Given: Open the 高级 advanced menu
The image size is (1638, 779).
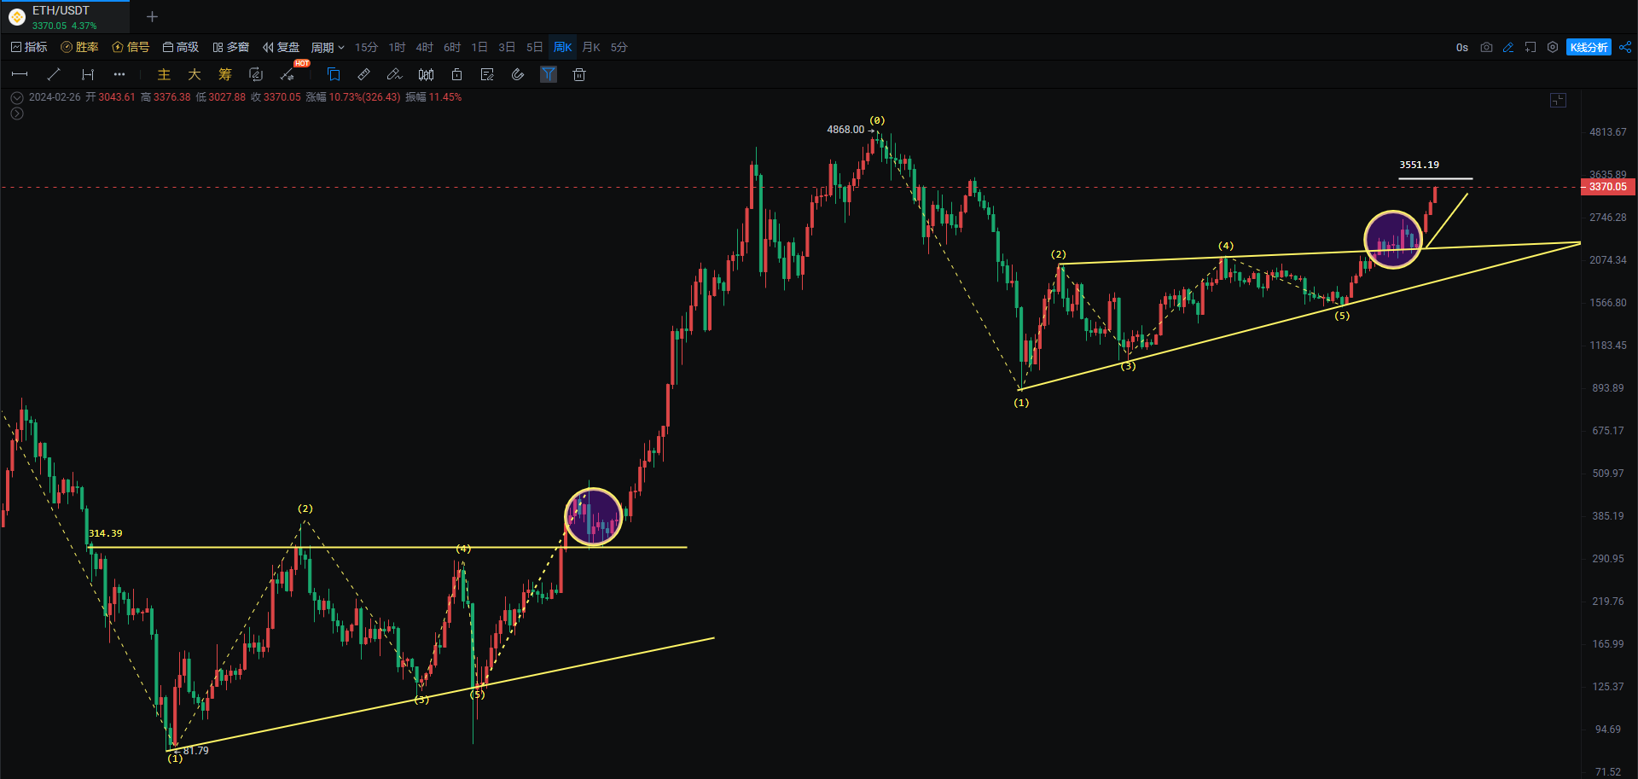Looking at the screenshot, I should [181, 47].
